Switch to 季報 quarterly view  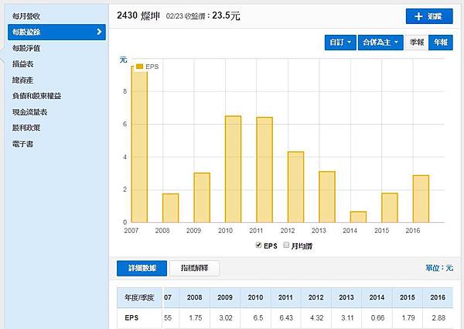[417, 43]
